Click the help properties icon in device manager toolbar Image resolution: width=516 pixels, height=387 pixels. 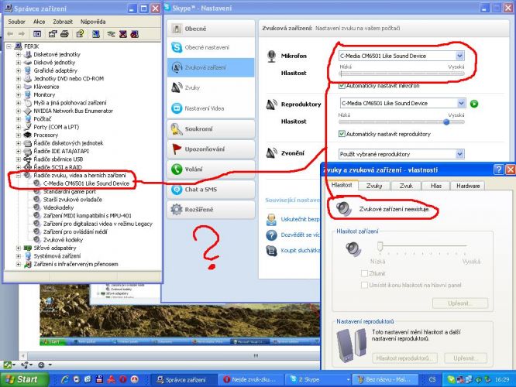coord(80,34)
